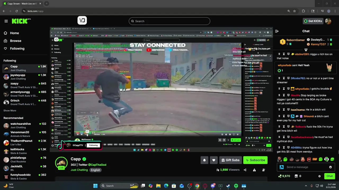Click the Send a message field
The height and width of the screenshot is (190, 339).
(x=306, y=167)
